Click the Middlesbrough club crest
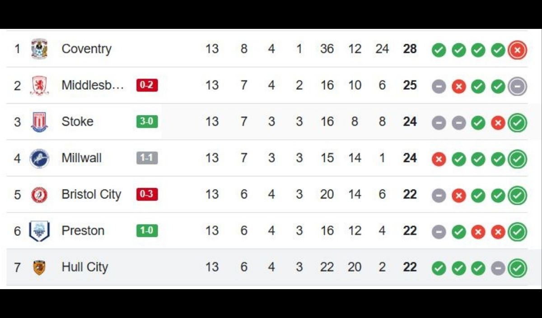Screen dimensions: 542x318 (x=39, y=85)
